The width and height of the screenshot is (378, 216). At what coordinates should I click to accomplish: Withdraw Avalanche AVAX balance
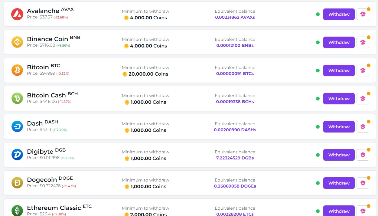tap(339, 14)
